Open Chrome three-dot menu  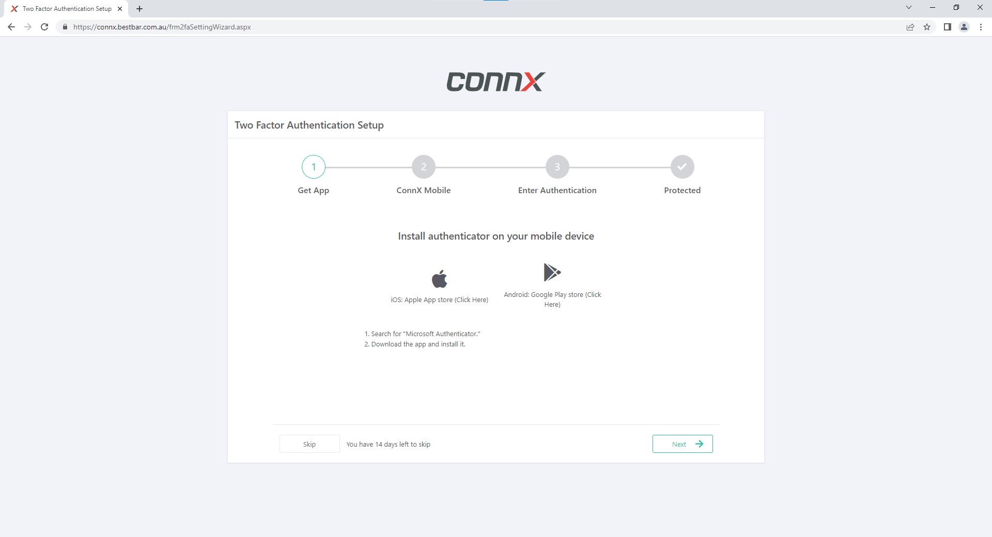click(x=981, y=27)
